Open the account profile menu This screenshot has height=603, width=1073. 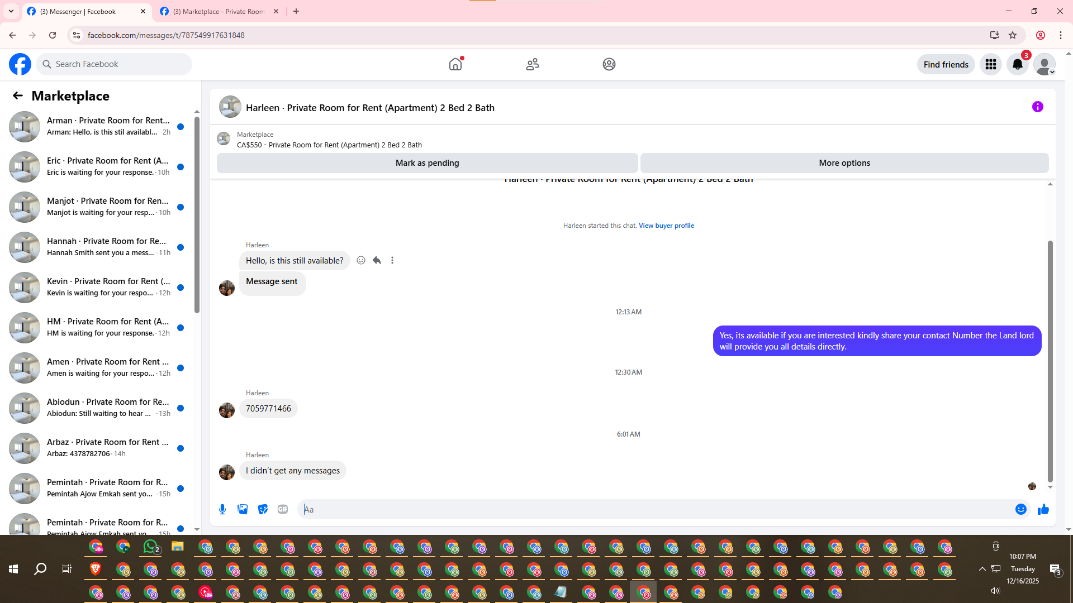pyautogui.click(x=1044, y=64)
